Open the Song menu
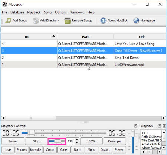 click(x=48, y=12)
